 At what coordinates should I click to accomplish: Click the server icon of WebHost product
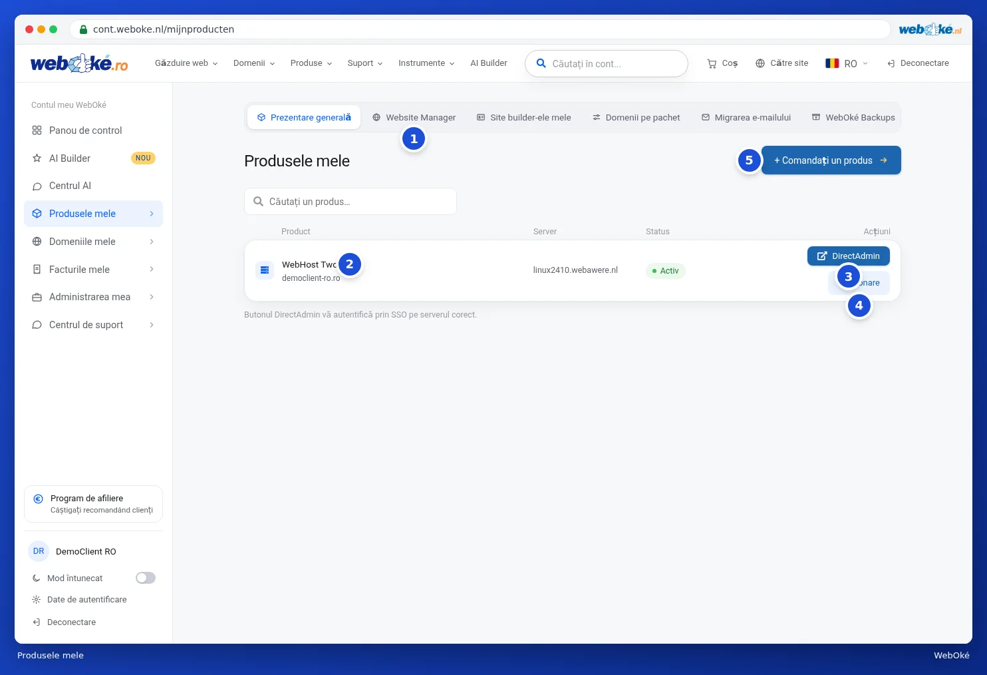click(x=265, y=270)
